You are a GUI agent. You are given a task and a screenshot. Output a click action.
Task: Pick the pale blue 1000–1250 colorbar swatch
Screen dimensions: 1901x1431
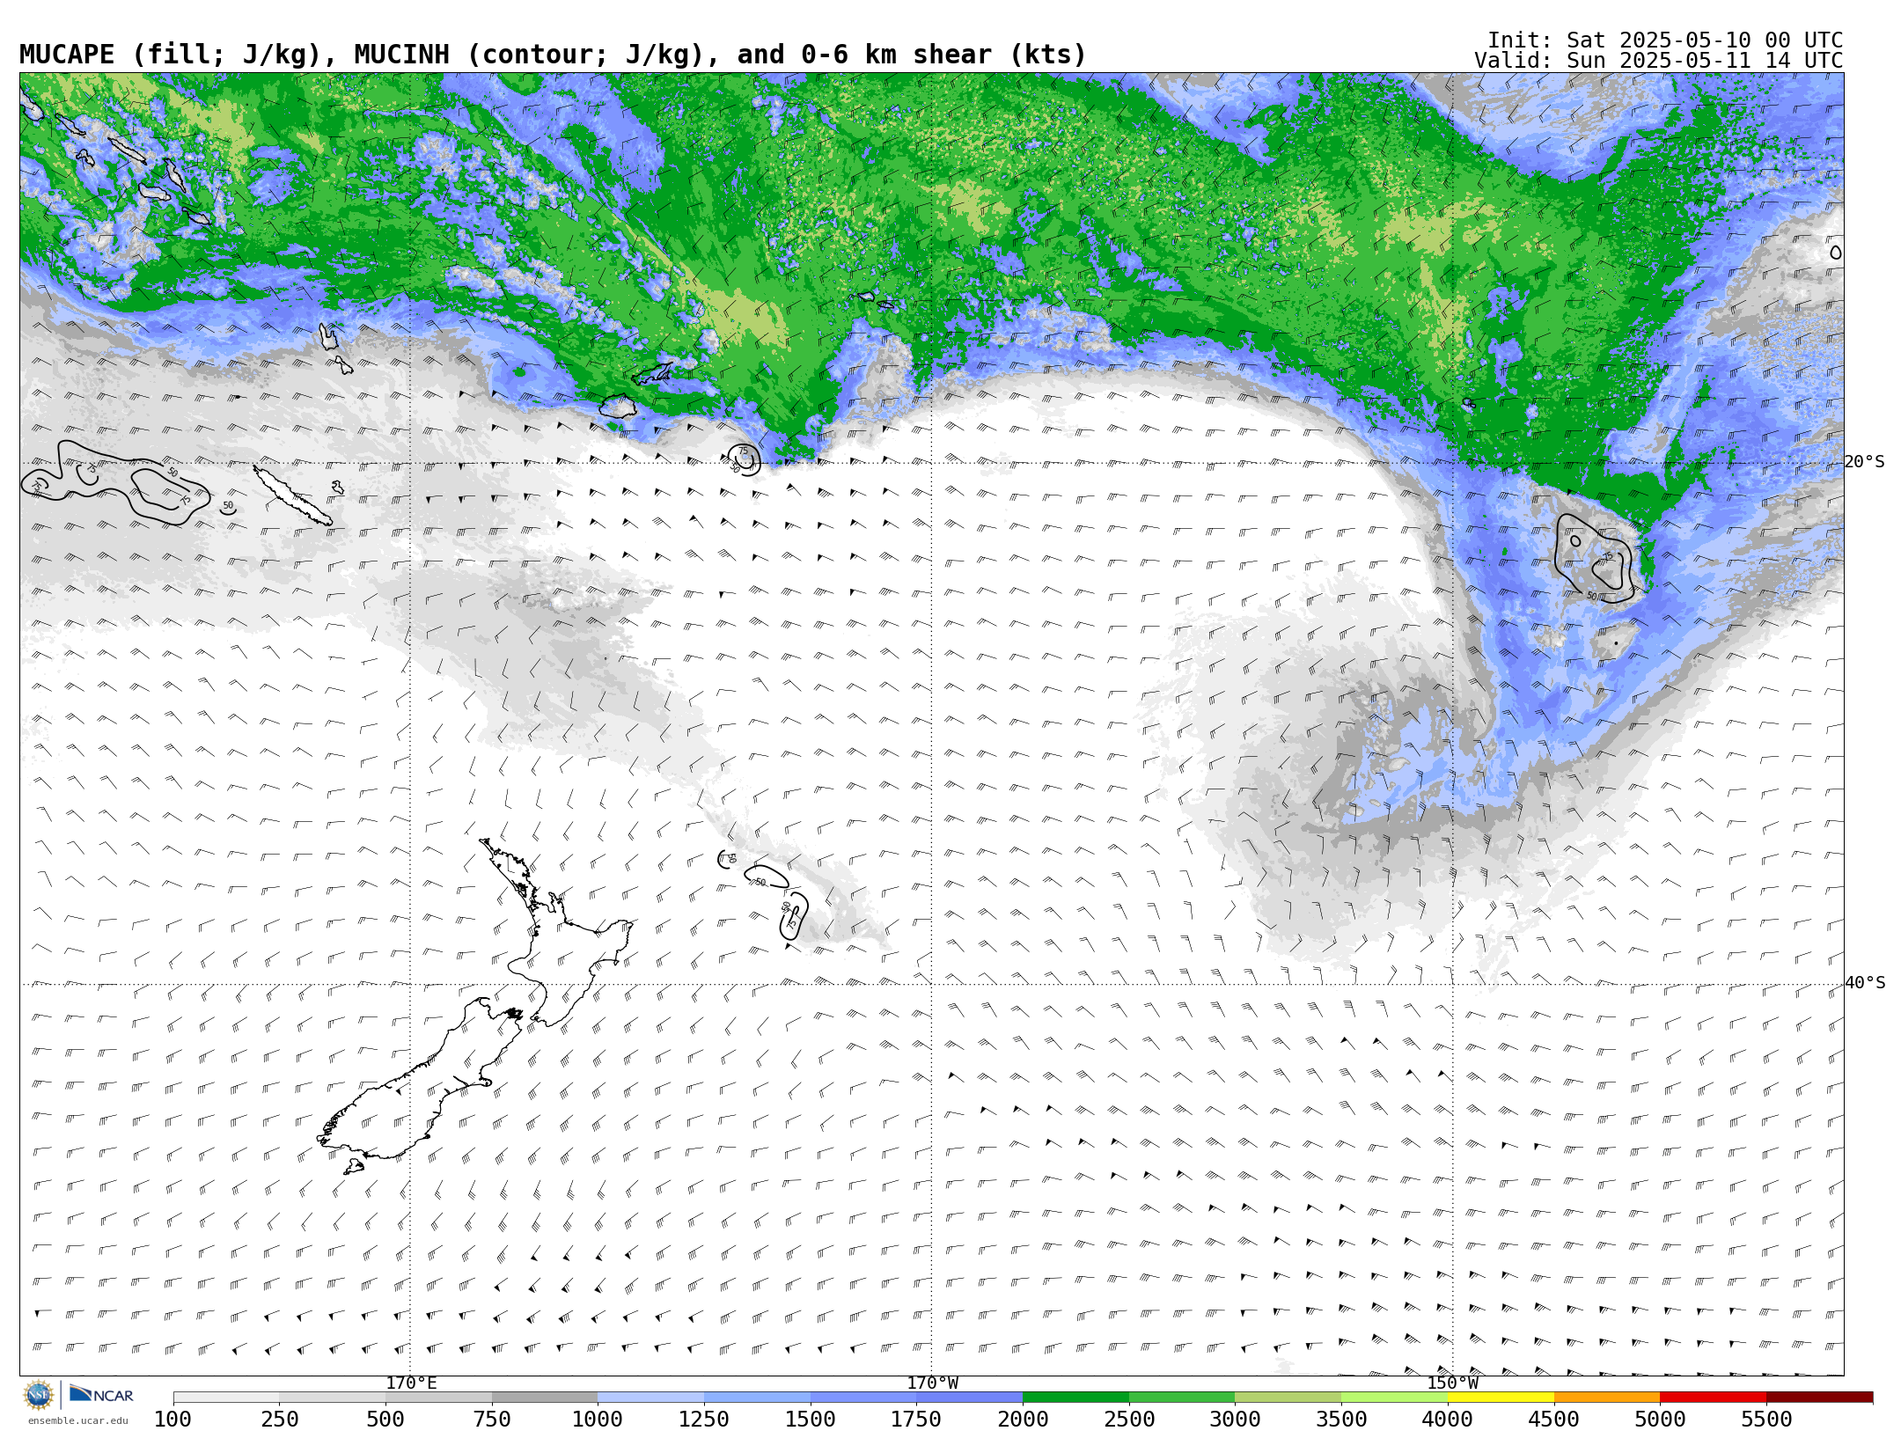pos(651,1398)
